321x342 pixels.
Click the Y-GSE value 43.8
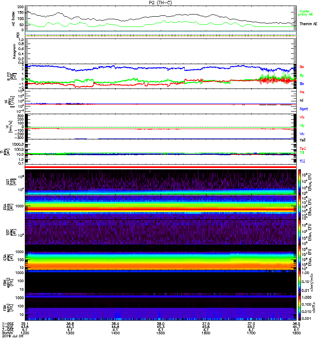point(25,327)
